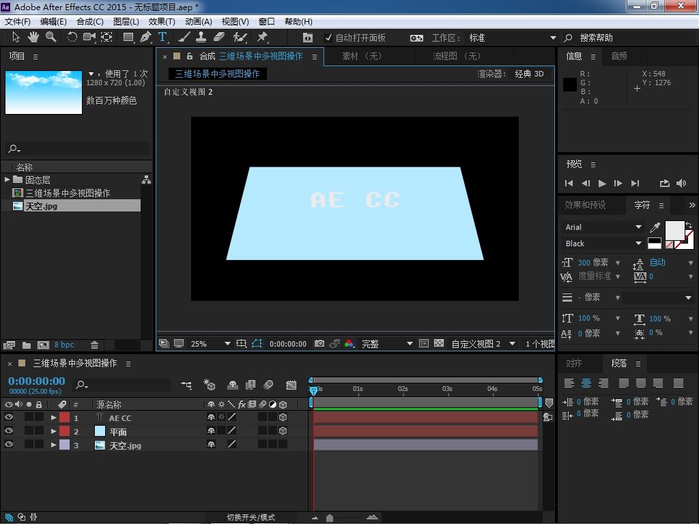Screen dimensions: 699x524
Task: Select the Hand tool
Action: point(33,38)
